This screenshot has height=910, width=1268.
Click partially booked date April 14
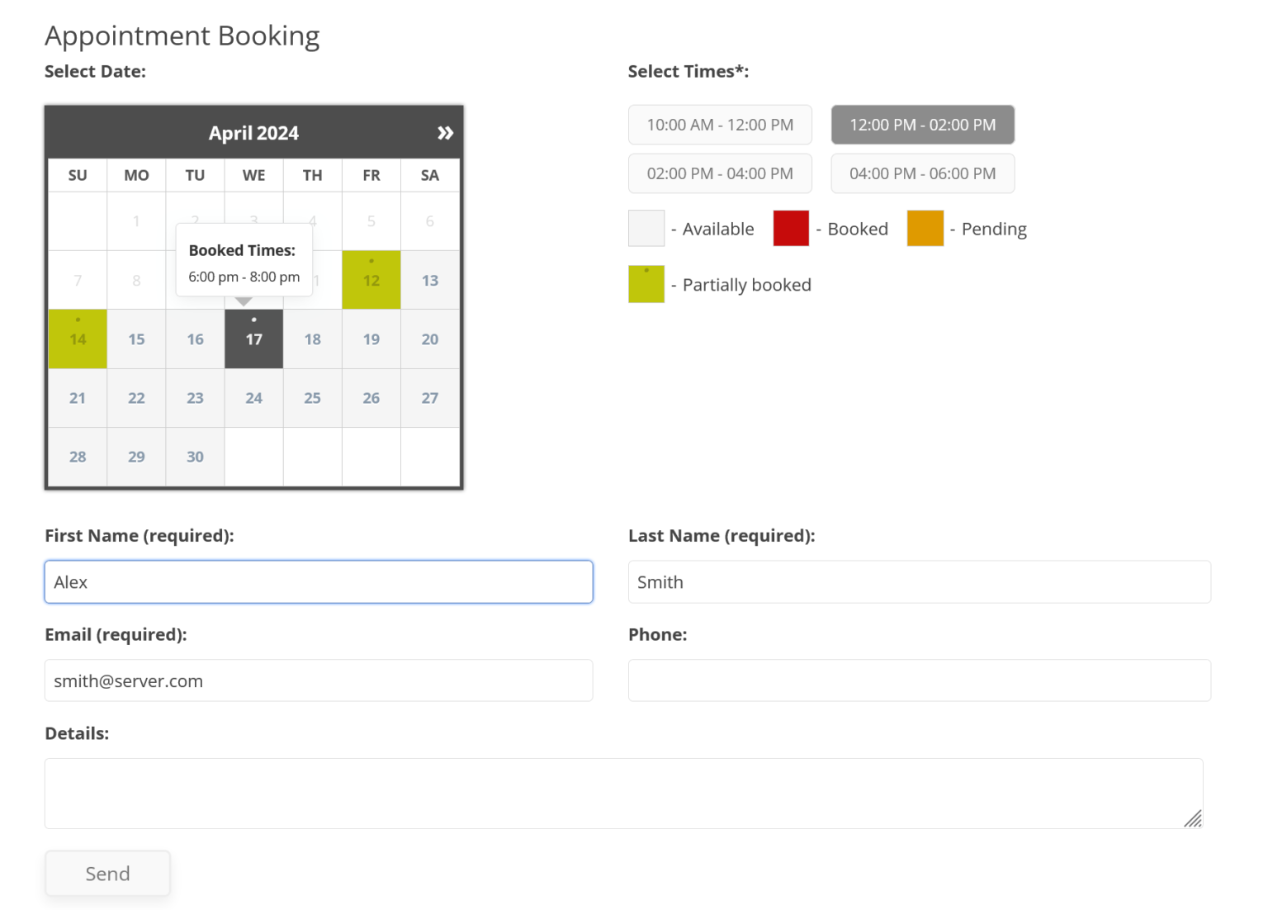click(x=77, y=339)
